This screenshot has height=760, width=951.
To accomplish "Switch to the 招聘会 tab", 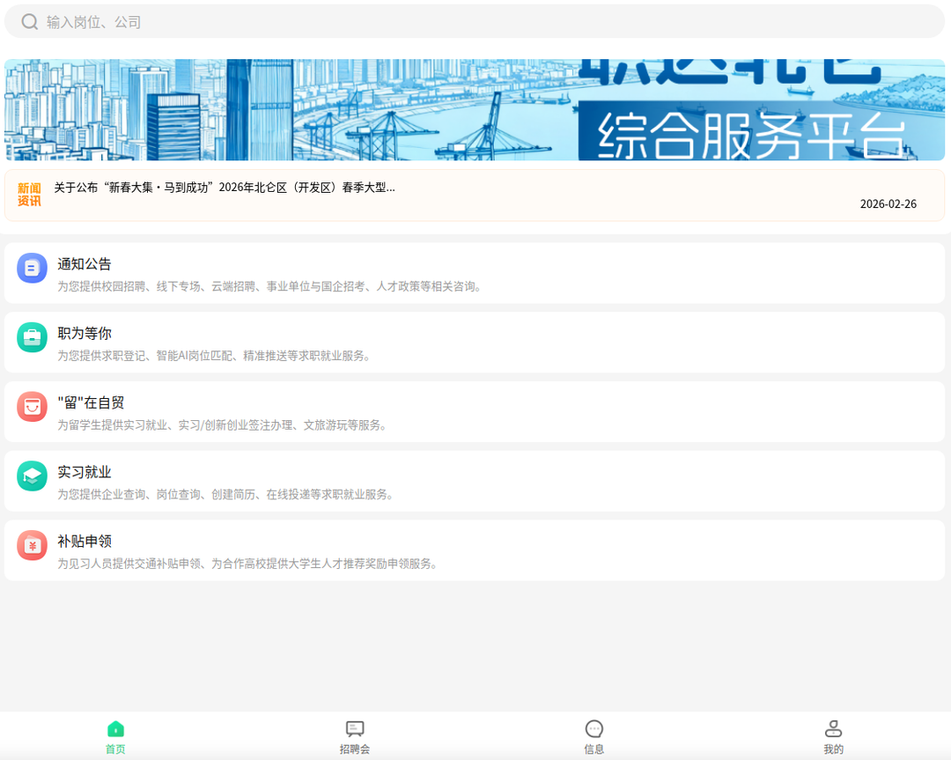I will click(354, 735).
